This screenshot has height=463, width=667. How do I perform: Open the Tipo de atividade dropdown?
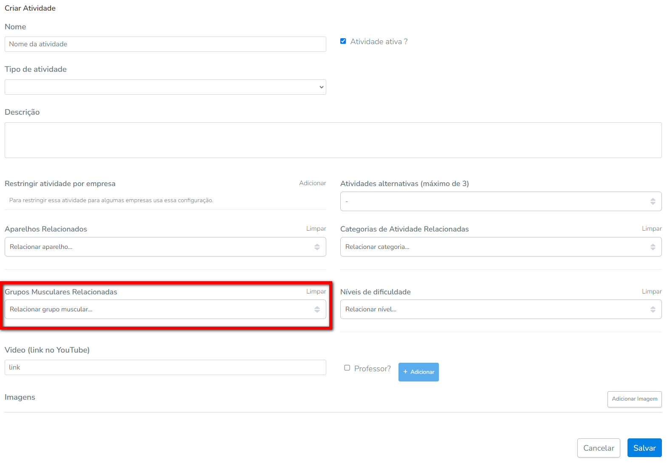click(165, 87)
